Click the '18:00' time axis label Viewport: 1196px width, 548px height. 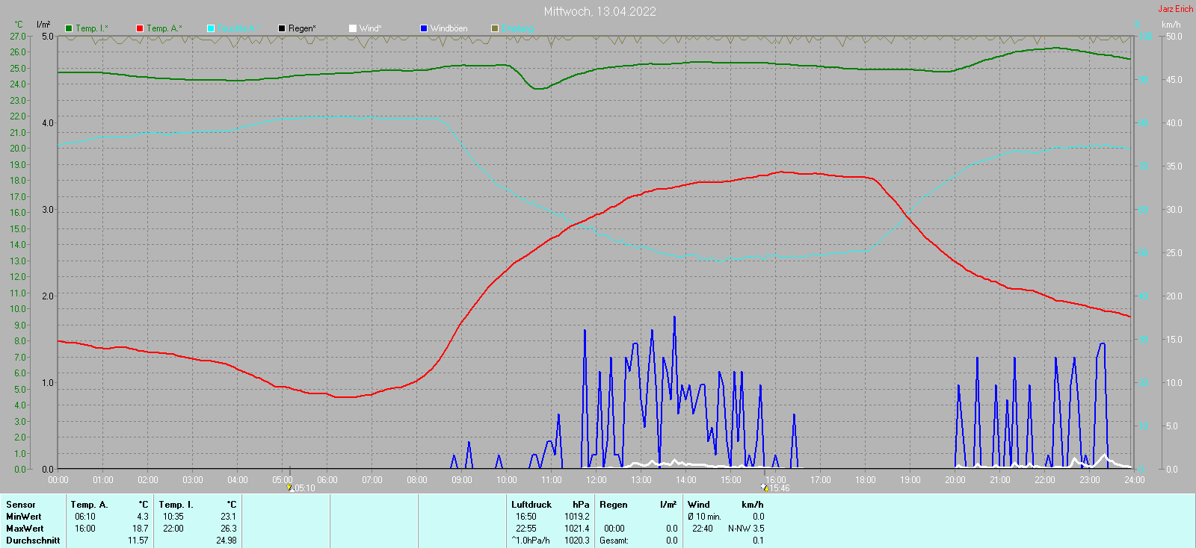click(866, 480)
